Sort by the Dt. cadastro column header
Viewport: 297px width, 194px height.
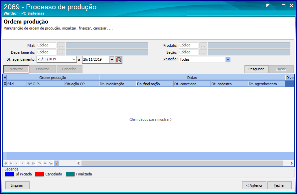click(x=229, y=84)
